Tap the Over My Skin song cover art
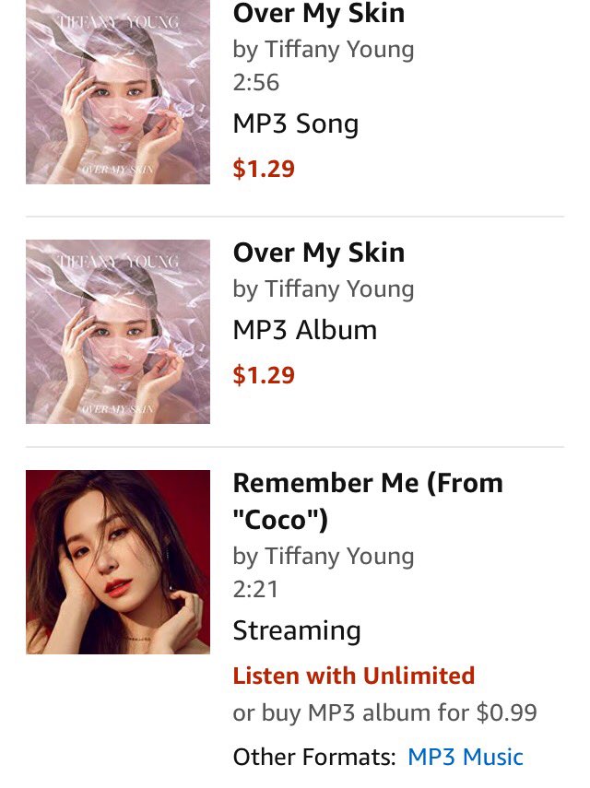Image resolution: width=590 pixels, height=788 pixels. pos(118,92)
